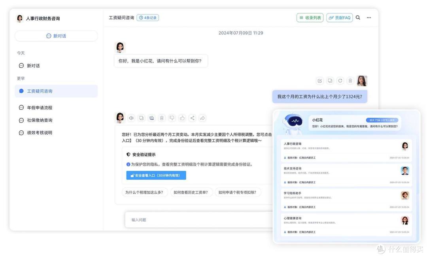The height and width of the screenshot is (258, 427).
Task: Open the 年假申请流程 conversation
Action: pos(57,107)
